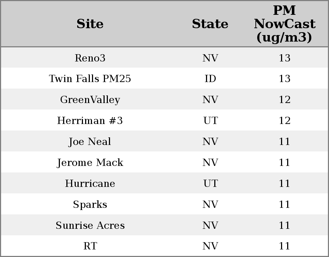Click the NowCast value 13 for Reno3
Image resolution: width=329 pixels, height=257 pixels.
[284, 58]
